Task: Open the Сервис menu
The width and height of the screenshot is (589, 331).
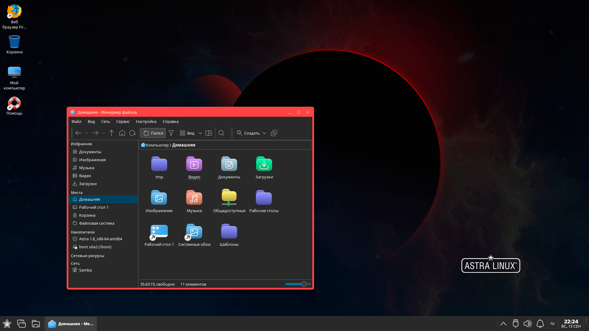Action: coord(123,121)
